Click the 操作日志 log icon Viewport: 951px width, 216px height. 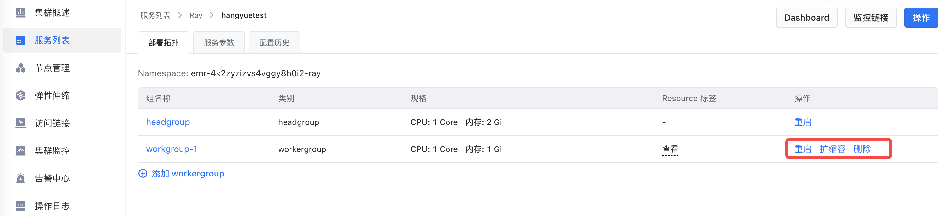(x=21, y=206)
